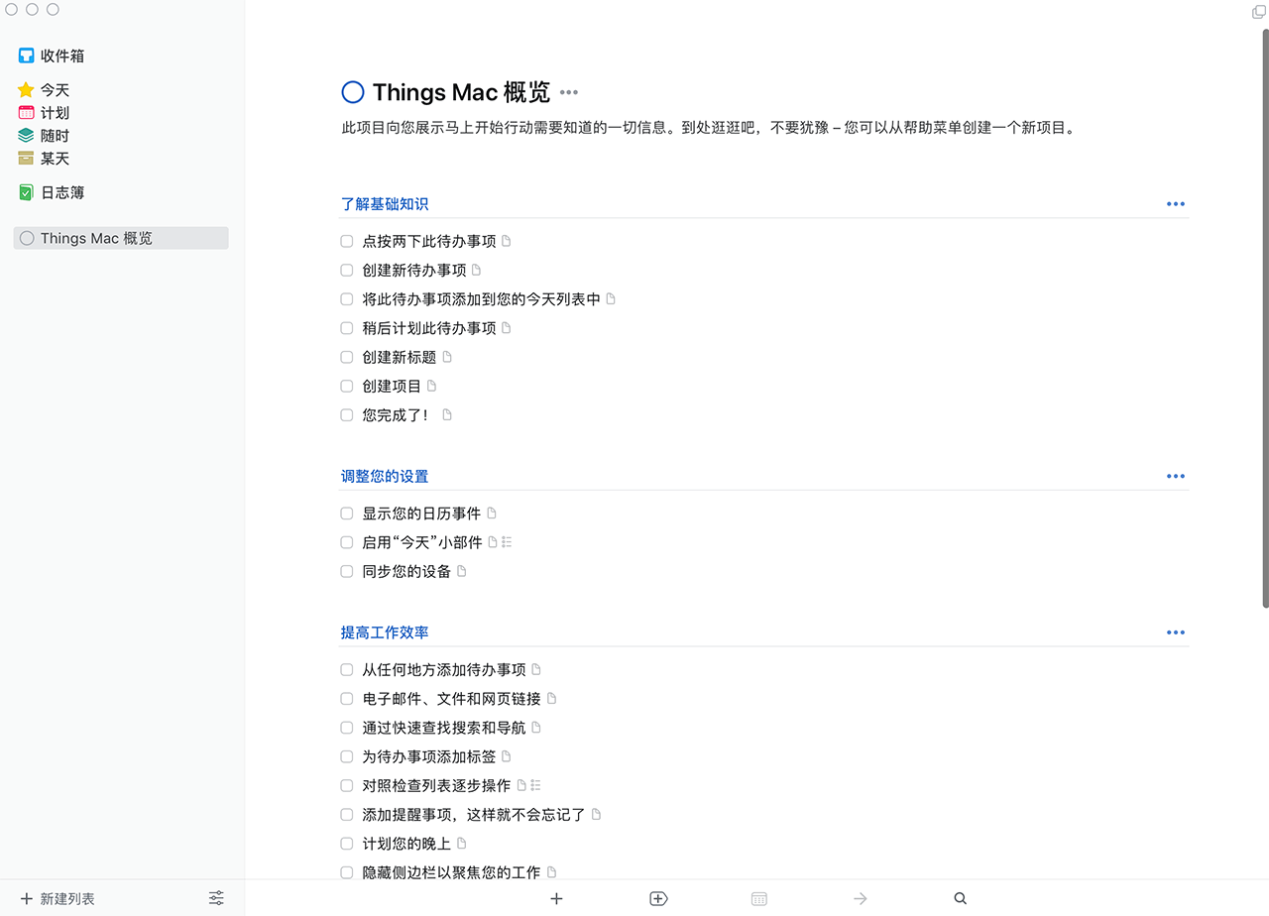Screen dimensions: 1269x916
Task: Click the new window icon at top right
Action: click(x=1259, y=12)
